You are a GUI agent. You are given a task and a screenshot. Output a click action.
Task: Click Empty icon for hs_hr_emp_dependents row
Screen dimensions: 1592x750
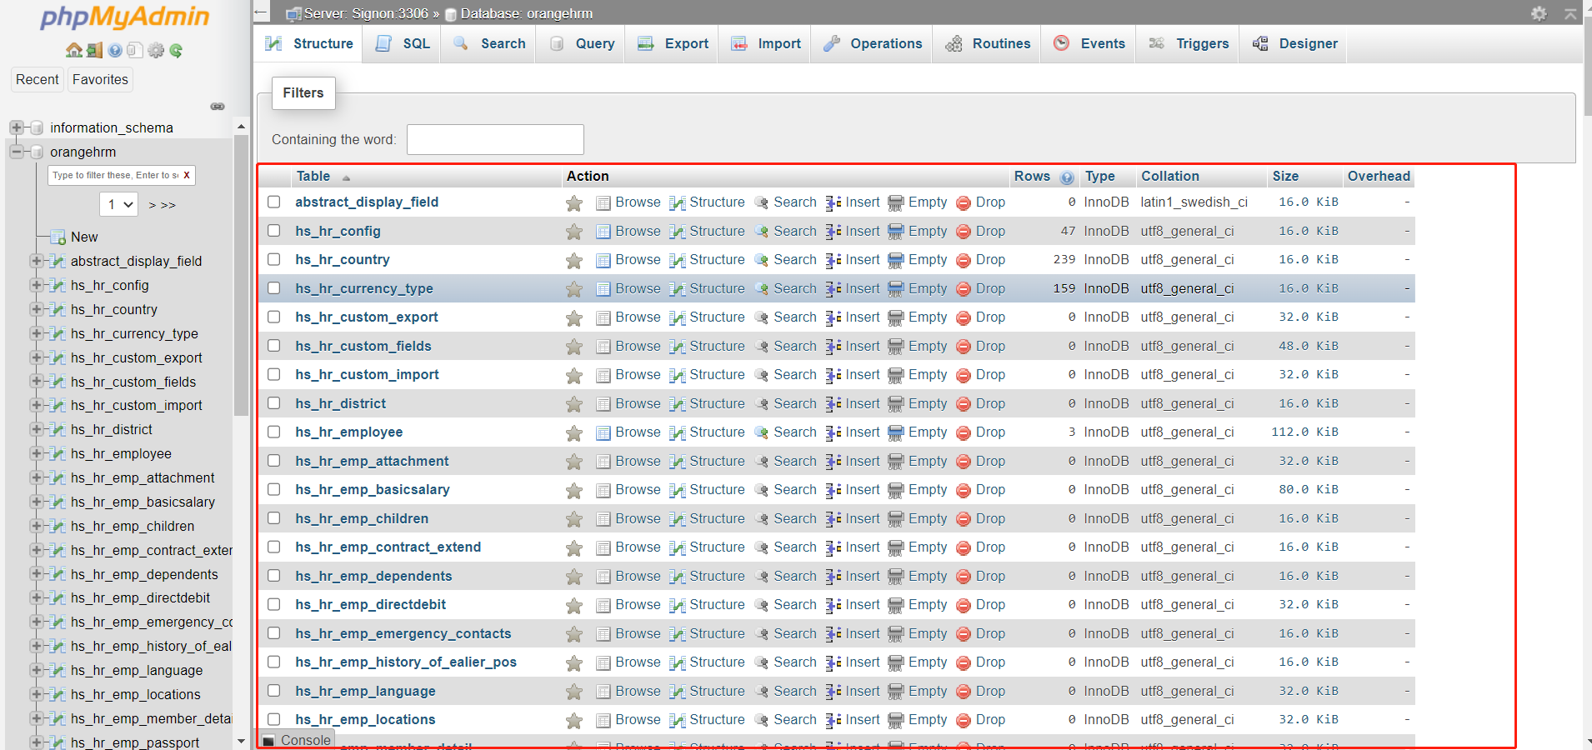pyautogui.click(x=896, y=577)
